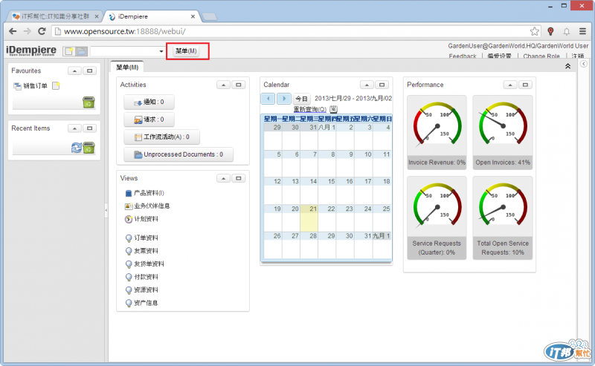
Task: Click the Recent Items trash bin icon
Action: [89, 148]
